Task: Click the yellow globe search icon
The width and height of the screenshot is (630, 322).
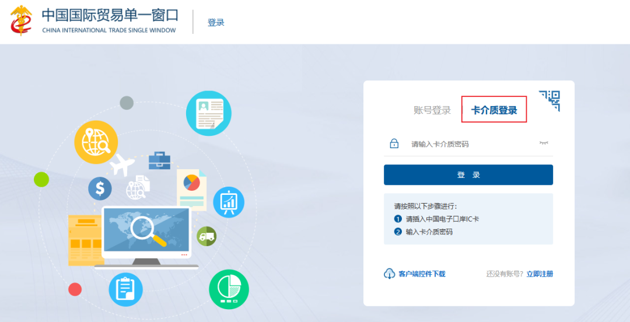Action: [x=96, y=142]
